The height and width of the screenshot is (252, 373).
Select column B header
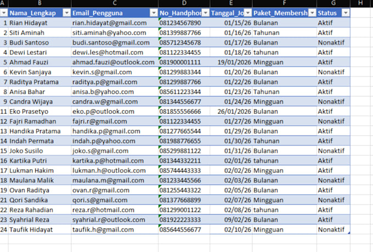click(39, 3)
